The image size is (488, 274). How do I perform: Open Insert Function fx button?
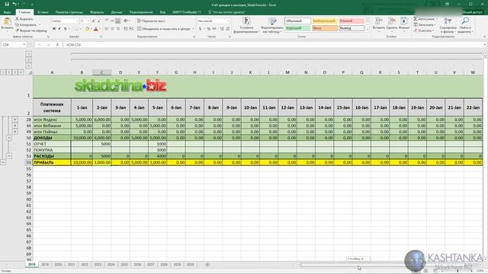(x=58, y=45)
